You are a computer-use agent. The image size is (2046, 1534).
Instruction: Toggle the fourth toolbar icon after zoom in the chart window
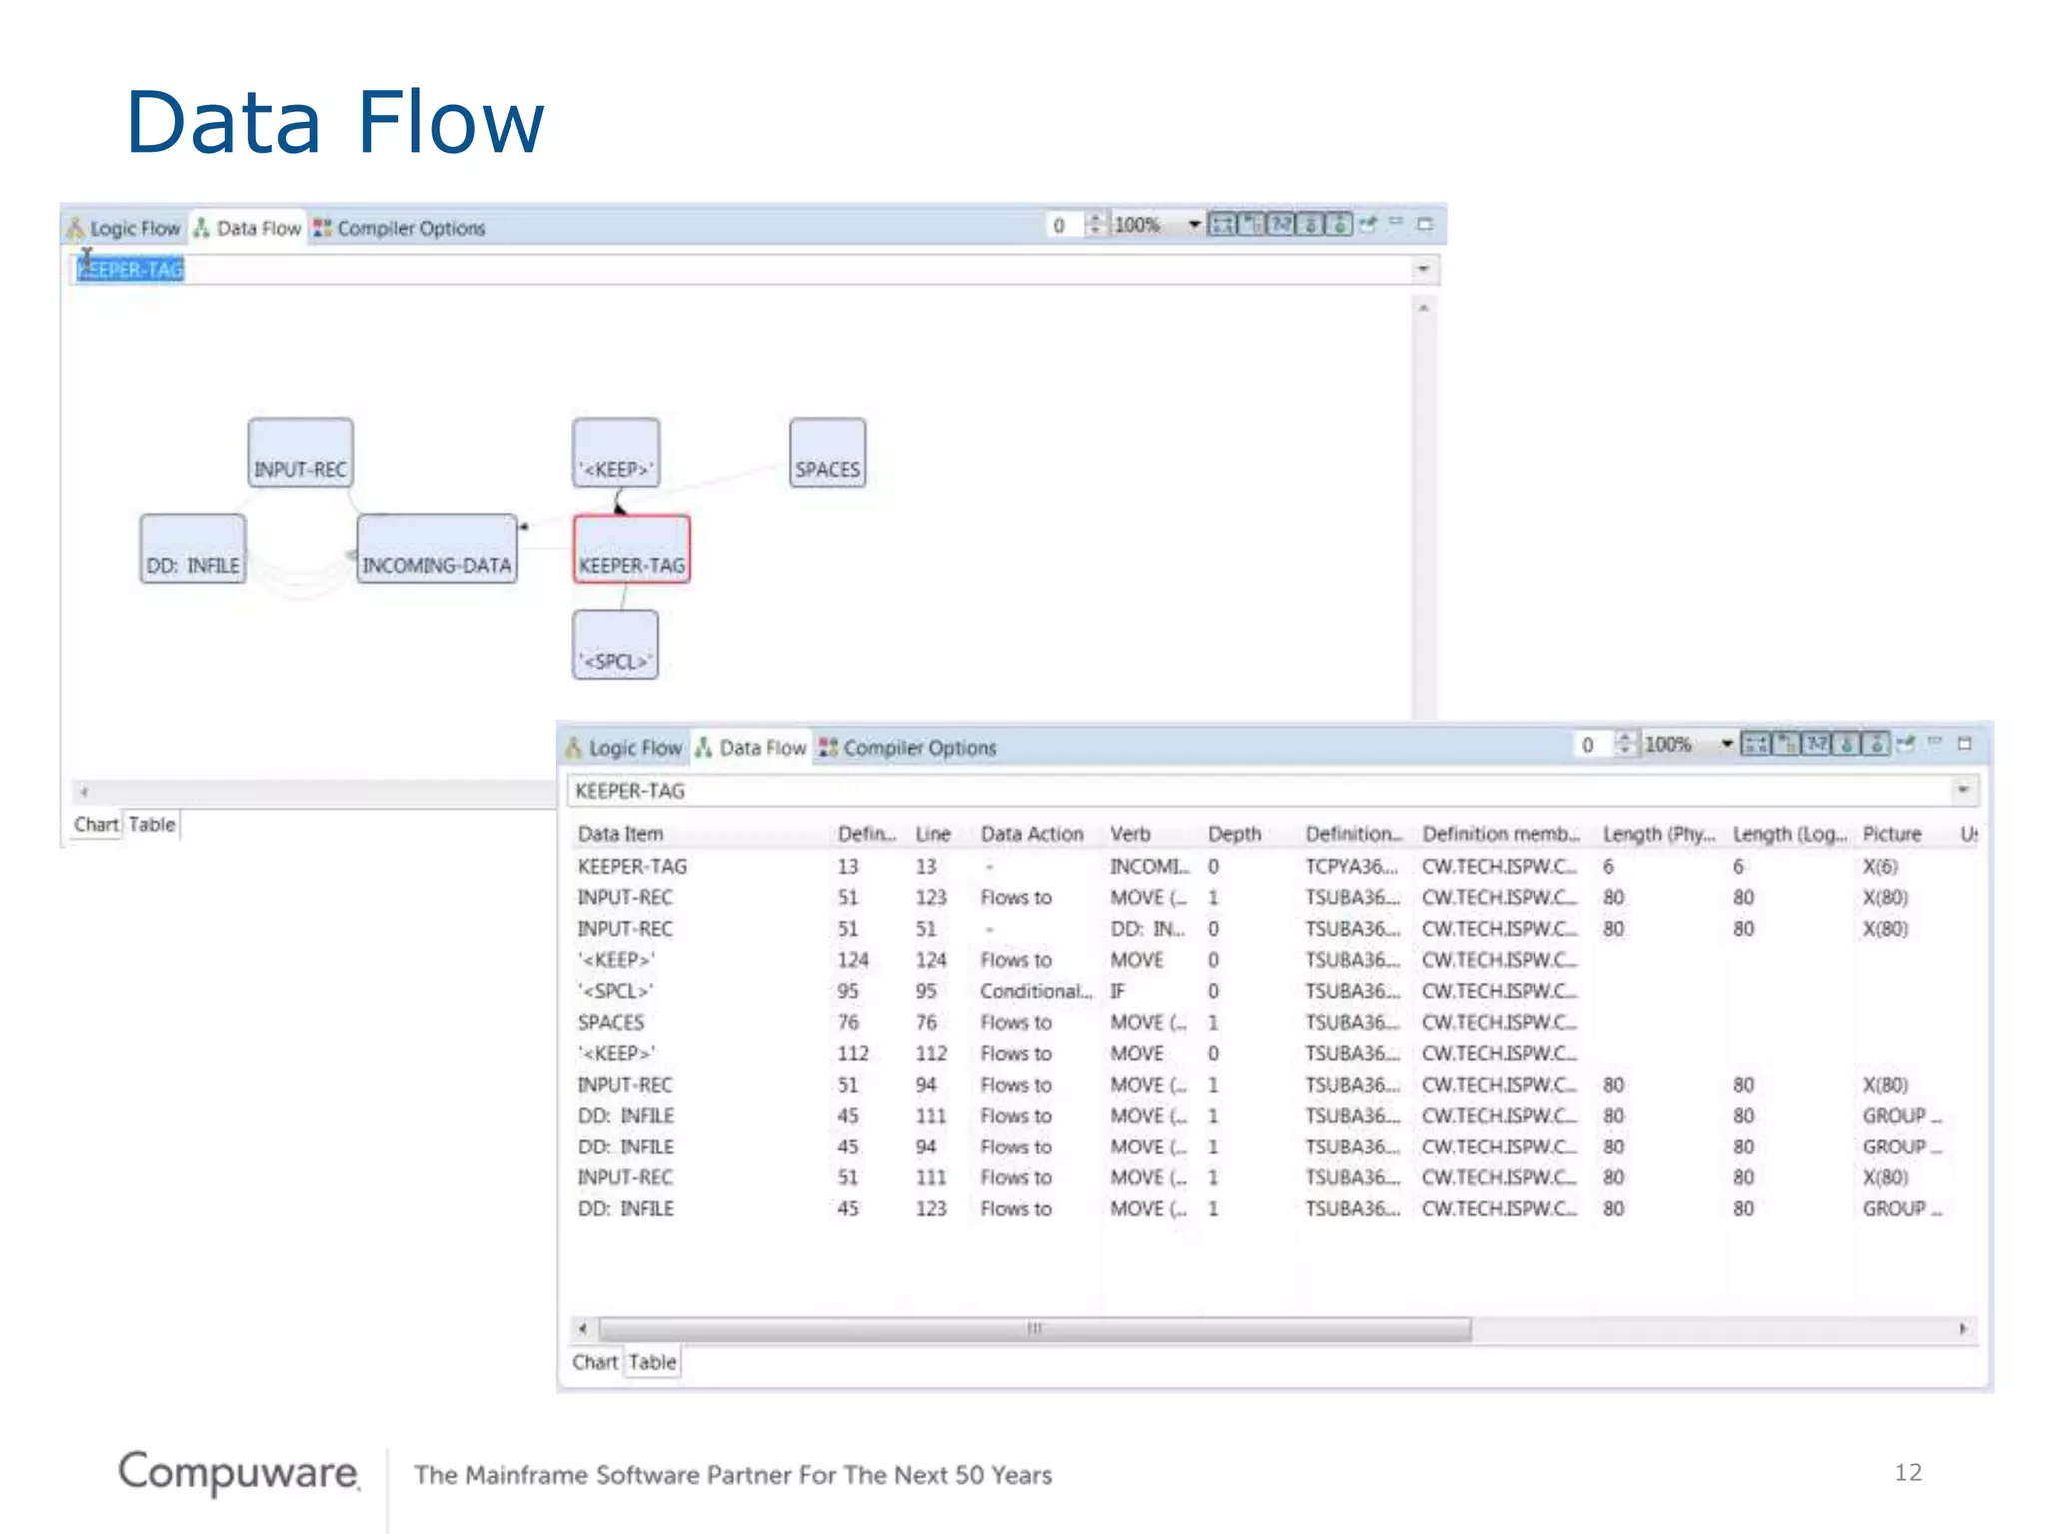1310,224
